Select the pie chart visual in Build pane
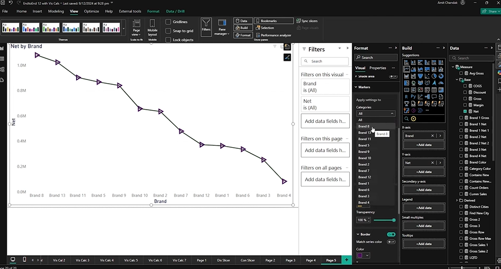501x269 pixels. point(434,76)
